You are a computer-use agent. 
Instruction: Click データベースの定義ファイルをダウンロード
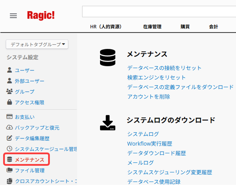click(180, 87)
